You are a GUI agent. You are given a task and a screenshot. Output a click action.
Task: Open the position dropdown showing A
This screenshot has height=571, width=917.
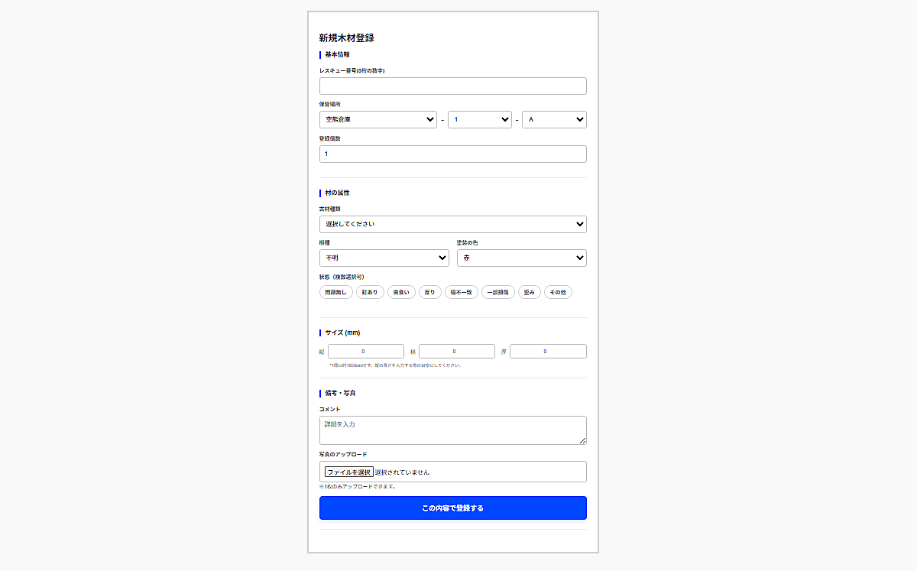pyautogui.click(x=554, y=119)
